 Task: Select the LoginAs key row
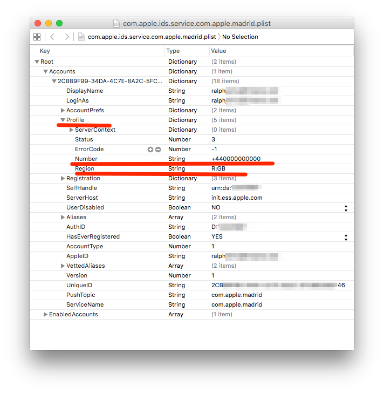[192, 100]
